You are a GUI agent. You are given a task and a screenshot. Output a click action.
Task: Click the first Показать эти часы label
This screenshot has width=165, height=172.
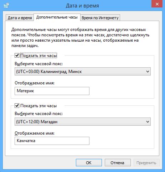point(38,56)
